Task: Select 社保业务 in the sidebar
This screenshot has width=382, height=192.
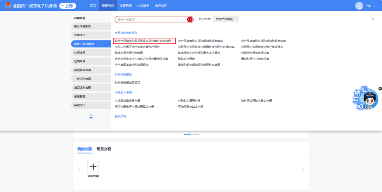Action: tap(91, 52)
